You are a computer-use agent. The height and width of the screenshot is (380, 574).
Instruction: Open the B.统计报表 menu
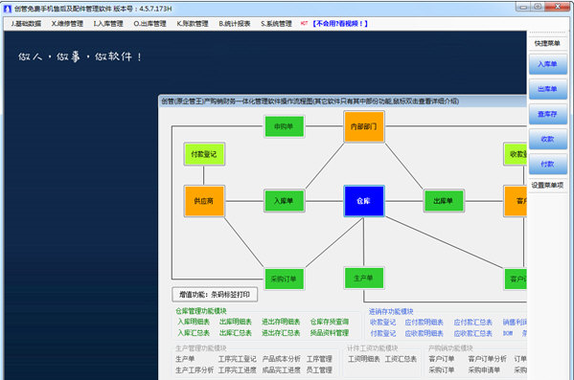point(235,24)
